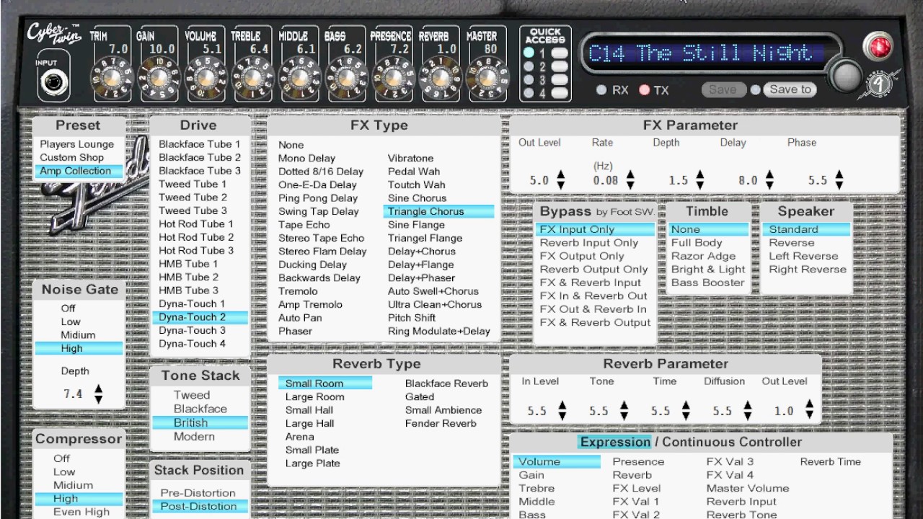Choose Tweed tone stack
Image resolution: width=923 pixels, height=519 pixels.
[192, 395]
